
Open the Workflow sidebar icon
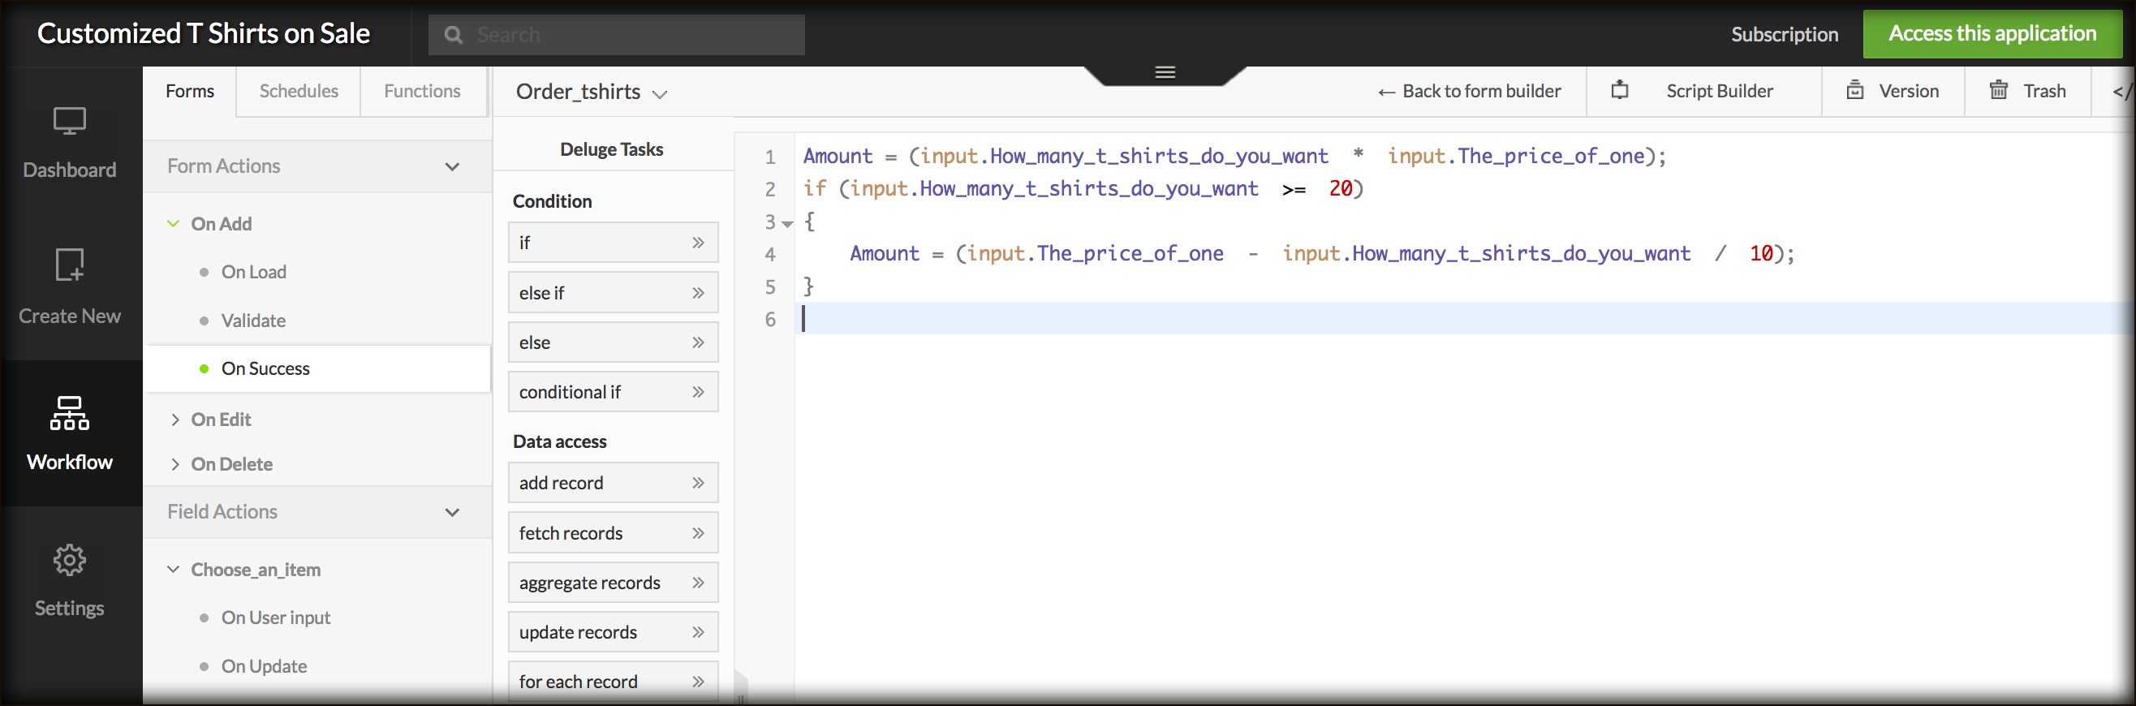point(70,413)
